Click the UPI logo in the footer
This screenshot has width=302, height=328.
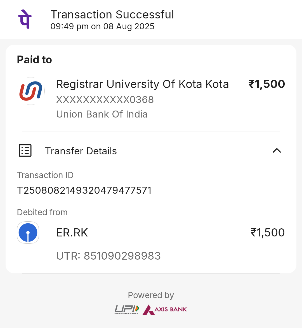pyautogui.click(x=126, y=309)
